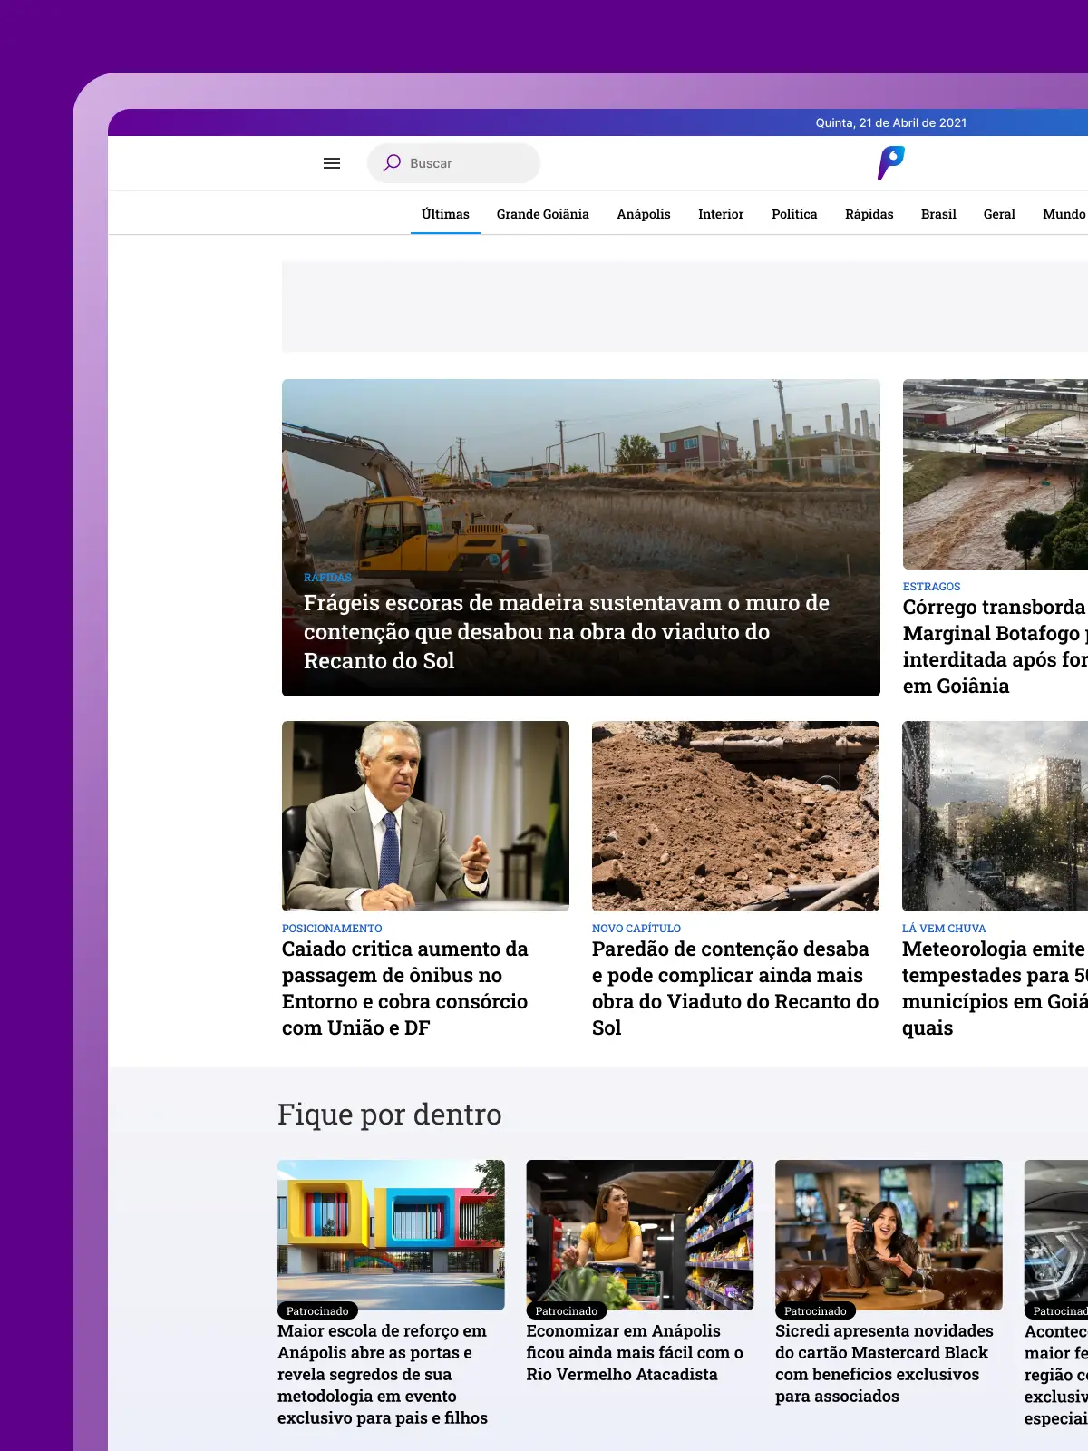The image size is (1088, 1451).
Task: Click the search magnifier icon
Action: pyautogui.click(x=392, y=163)
